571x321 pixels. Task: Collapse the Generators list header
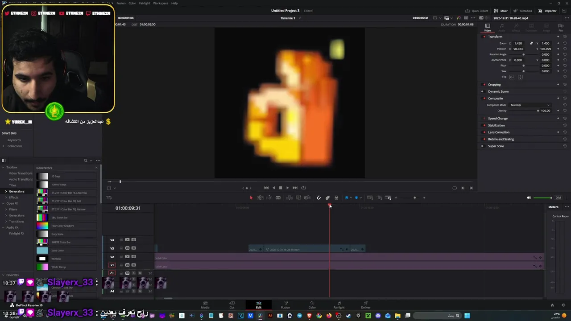click(x=96, y=168)
